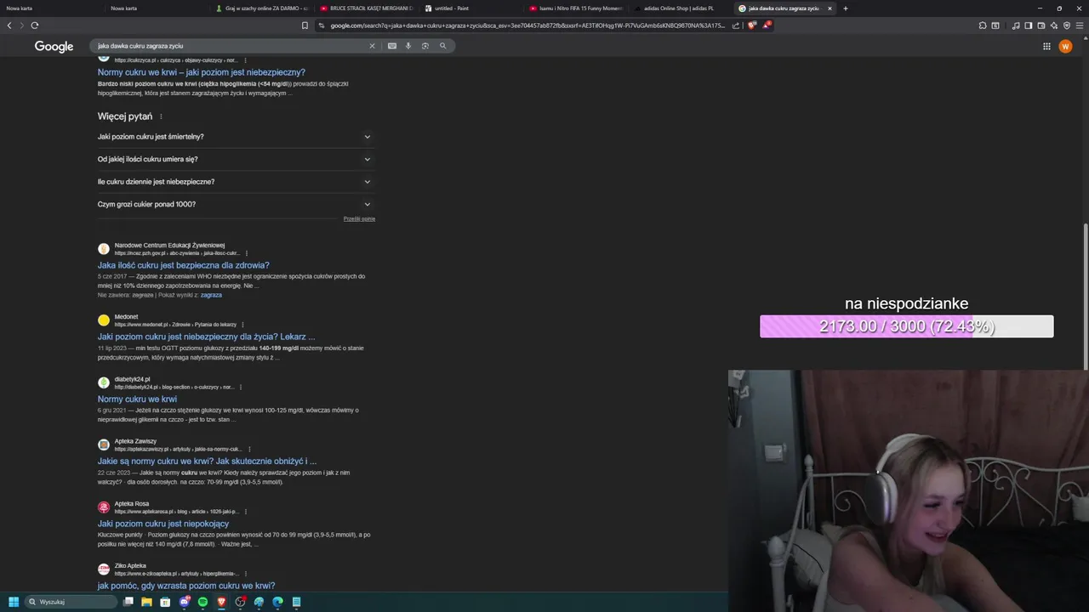Open 'Normy cukru we krwi – jaki poziom' link

coord(201,72)
